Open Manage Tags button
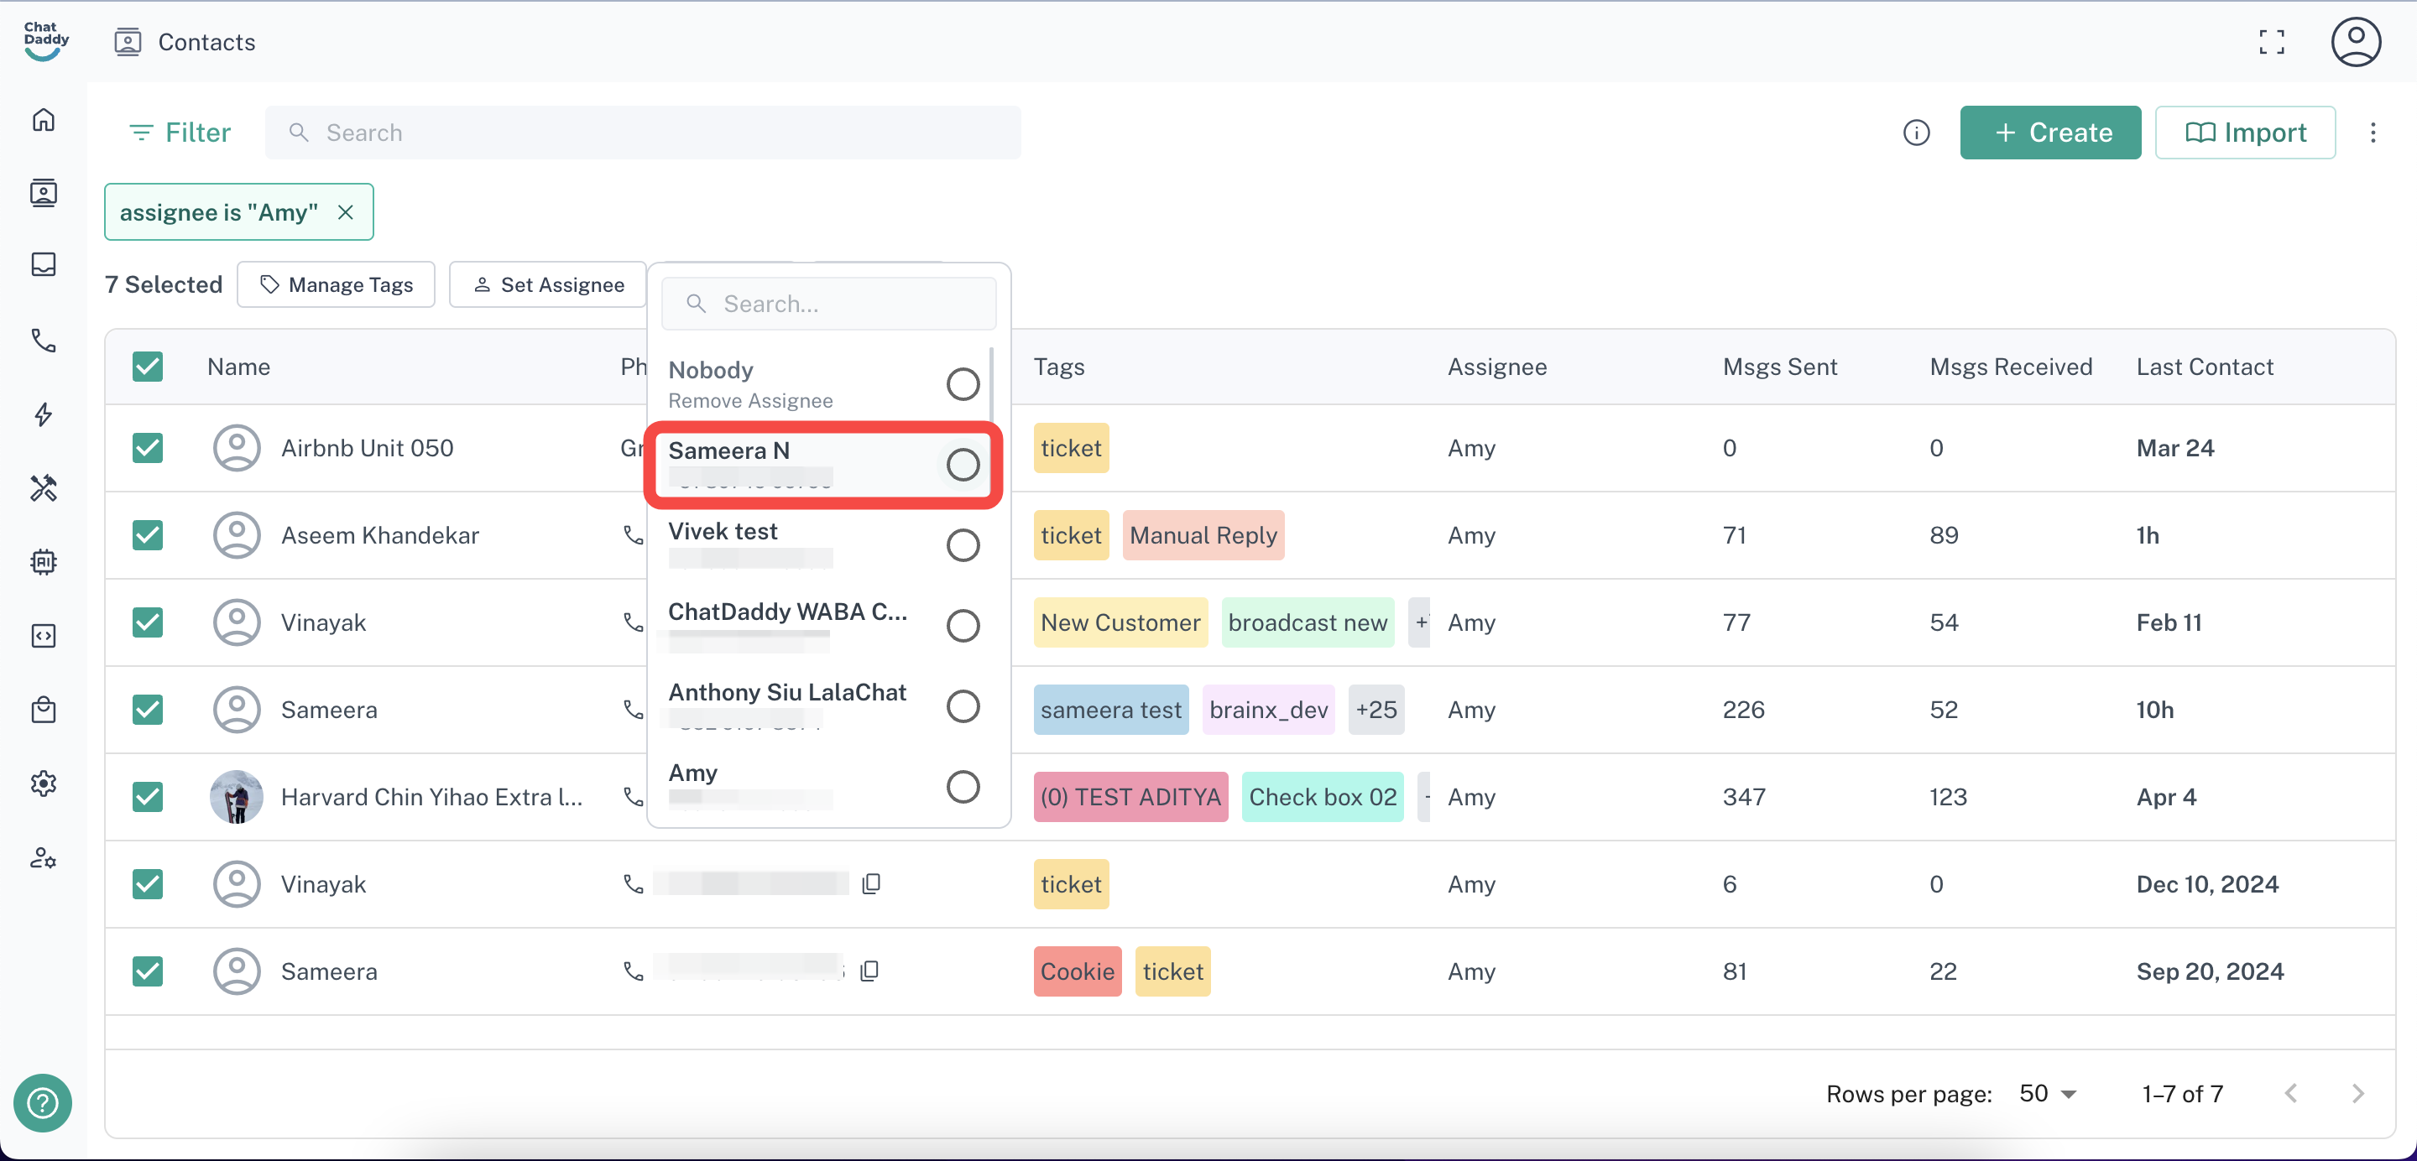This screenshot has width=2417, height=1161. 336,285
